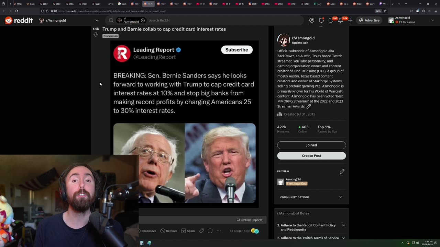This screenshot has width=440, height=247.
Task: Open the moderation shield icon in header
Action: 321,20
